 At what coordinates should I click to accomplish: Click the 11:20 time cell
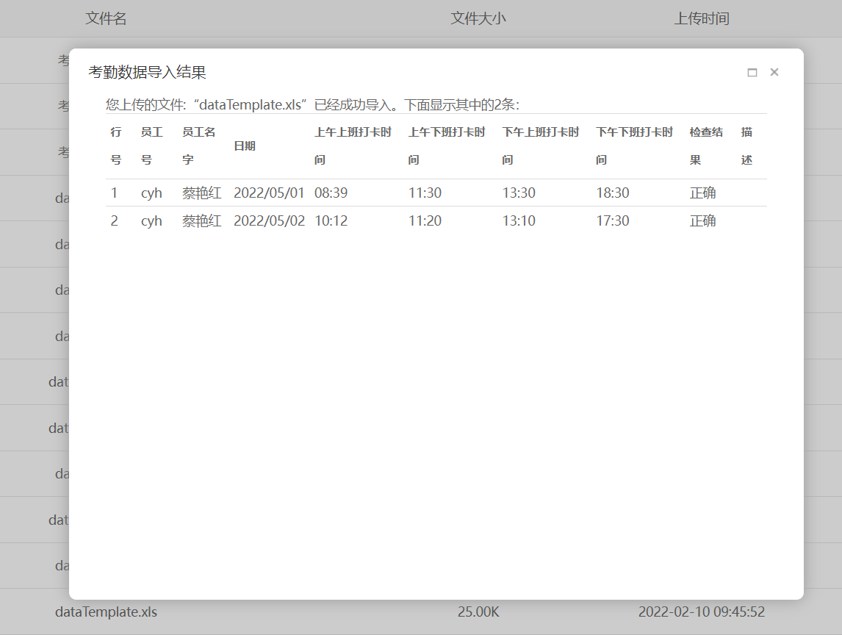coord(425,220)
